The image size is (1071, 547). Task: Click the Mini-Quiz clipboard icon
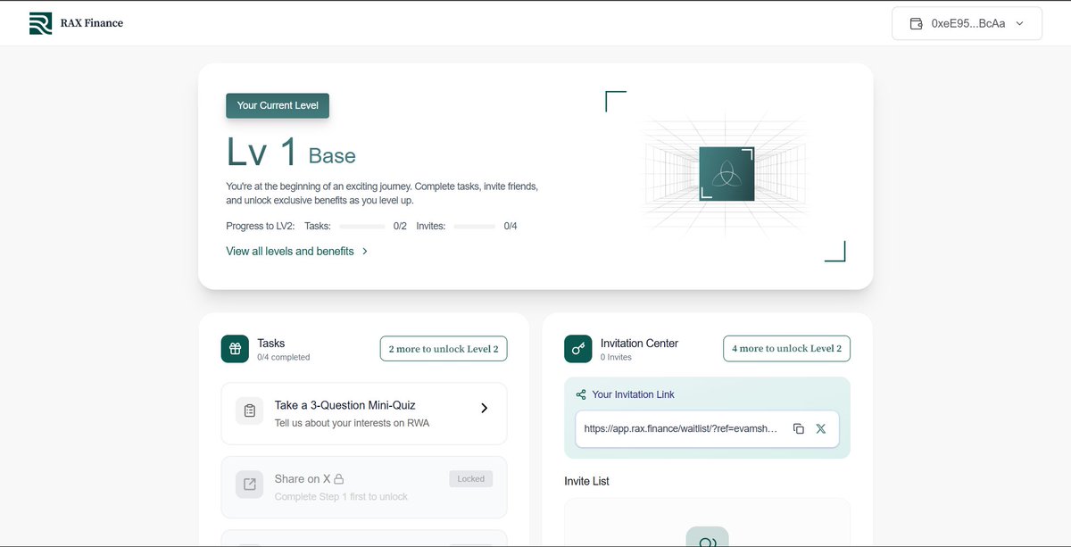[250, 410]
